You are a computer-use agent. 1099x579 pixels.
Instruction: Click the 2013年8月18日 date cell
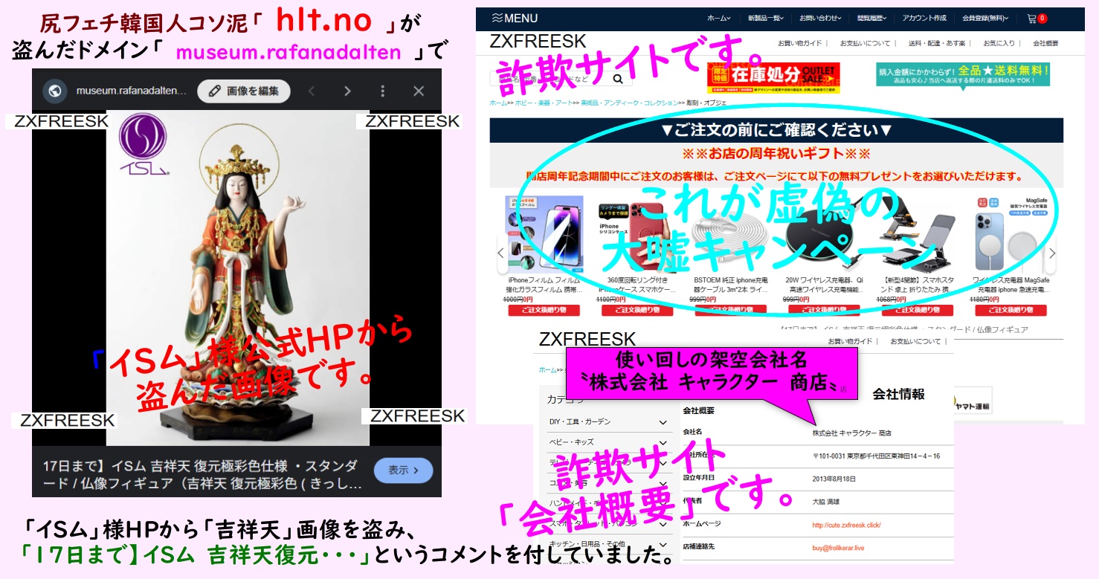[x=834, y=479]
